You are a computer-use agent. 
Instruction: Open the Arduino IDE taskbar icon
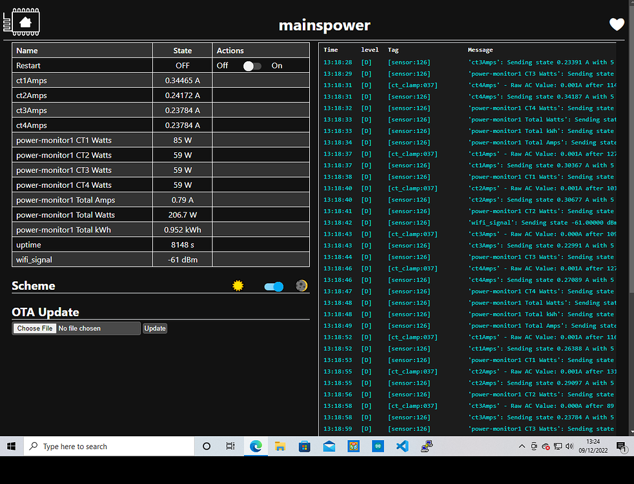tap(378, 446)
